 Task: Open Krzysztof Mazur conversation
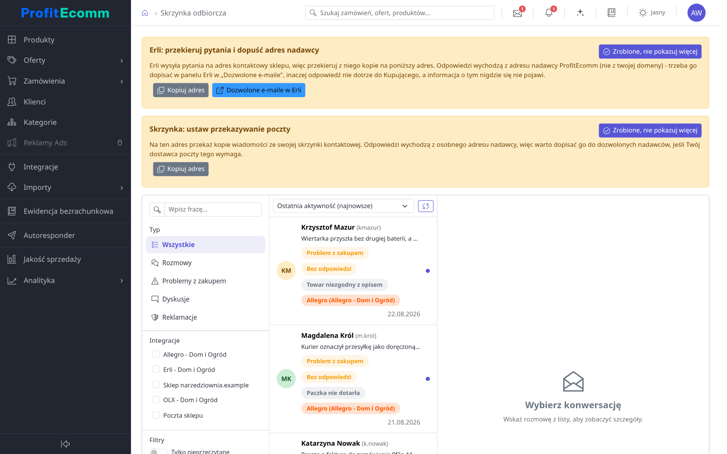coord(353,271)
